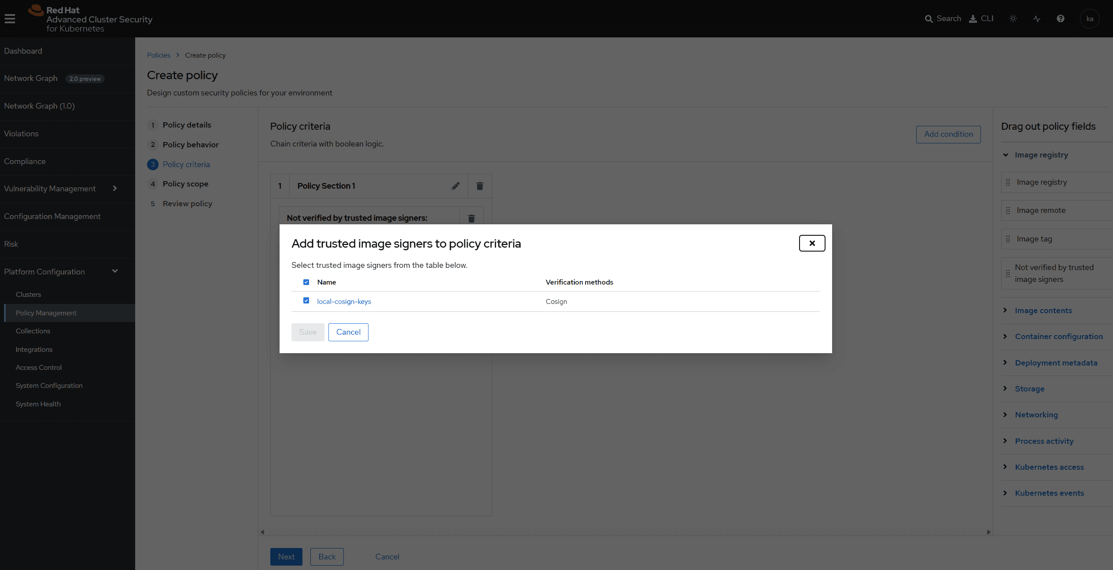Expand the Image contents category

coord(1037,311)
